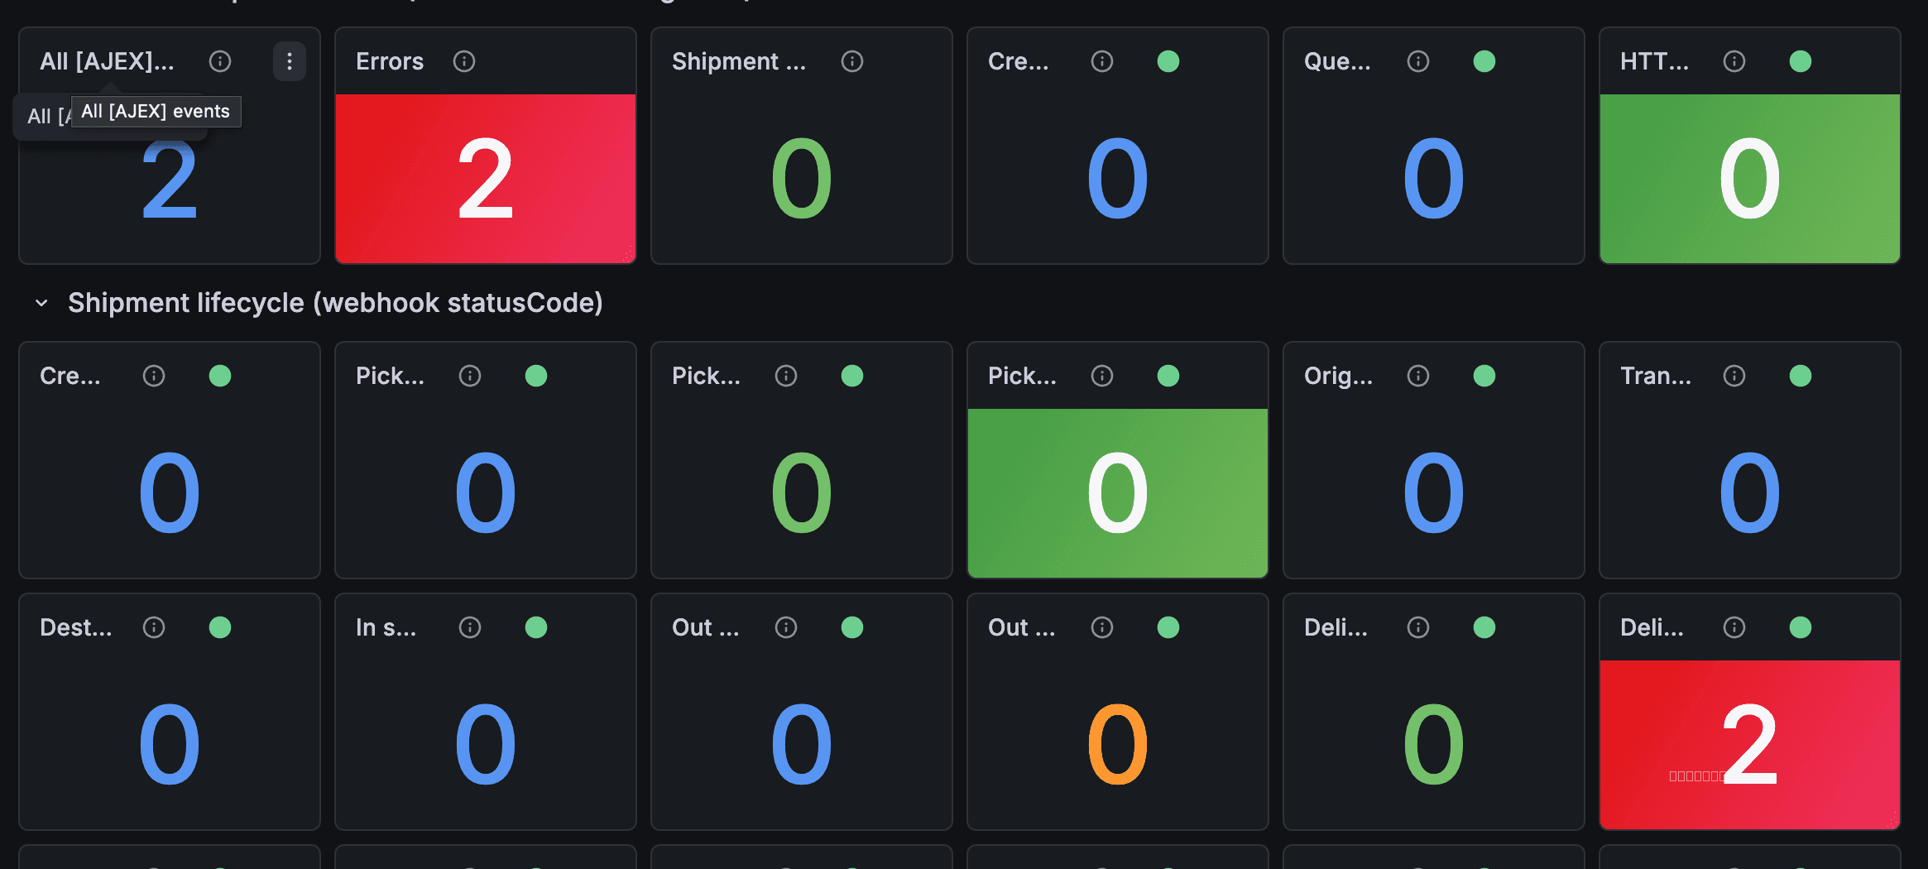
Task: Click the 0 value in the HTT... panel
Action: click(1749, 179)
